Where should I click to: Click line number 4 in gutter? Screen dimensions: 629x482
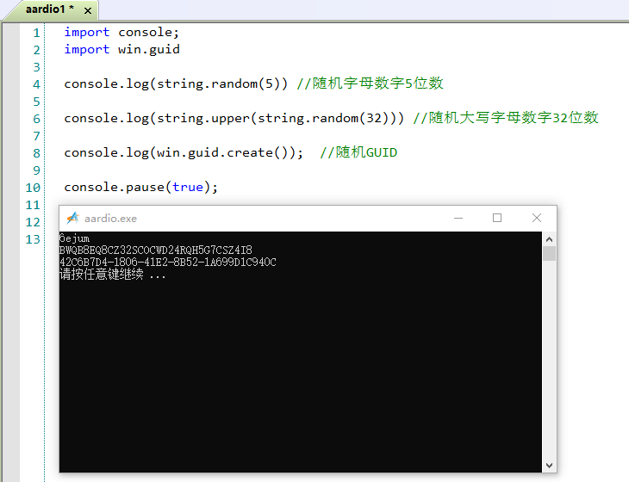pyautogui.click(x=36, y=84)
